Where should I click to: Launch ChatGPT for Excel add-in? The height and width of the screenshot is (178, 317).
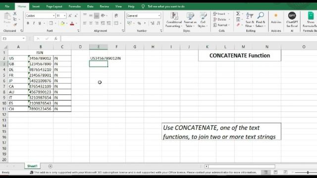[292, 20]
